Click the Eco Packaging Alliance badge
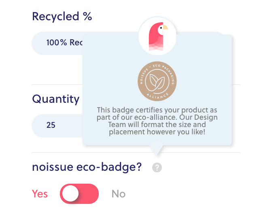This screenshot has height=212, width=255. coord(157,81)
